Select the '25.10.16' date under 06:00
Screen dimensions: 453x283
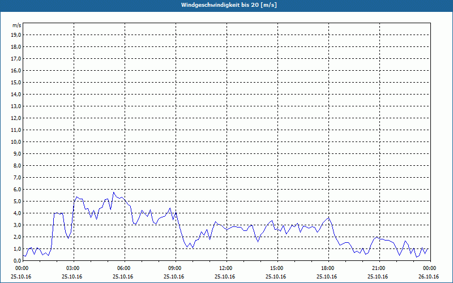123,277
